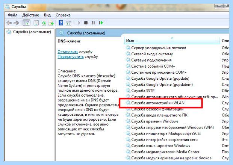
Task: Click gear icon beside Служба автонастройки WLAN
Action: 128,103
